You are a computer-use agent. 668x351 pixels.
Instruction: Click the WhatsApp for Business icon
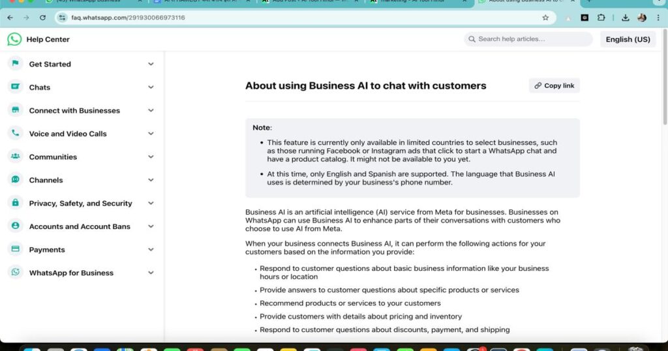coord(16,272)
